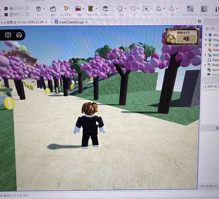The width and height of the screenshot is (219, 199).
Task: Open the in-game chat bubble icon
Action: 8,35
